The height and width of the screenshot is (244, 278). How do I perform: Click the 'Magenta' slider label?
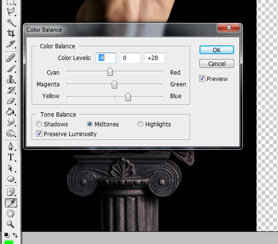click(48, 84)
